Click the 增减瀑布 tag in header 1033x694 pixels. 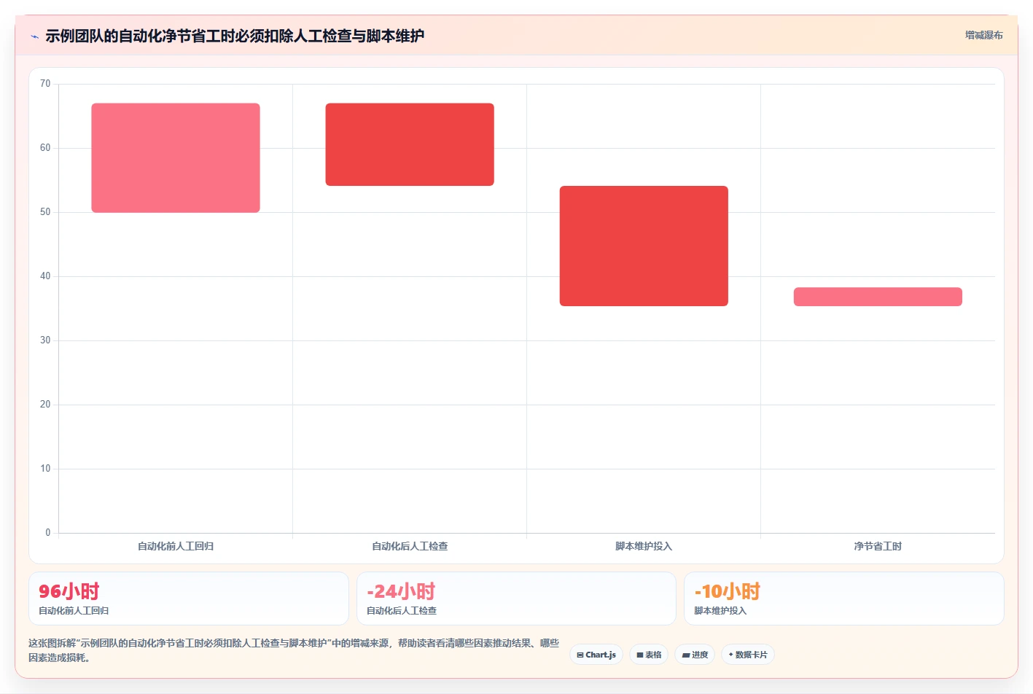[x=983, y=35]
